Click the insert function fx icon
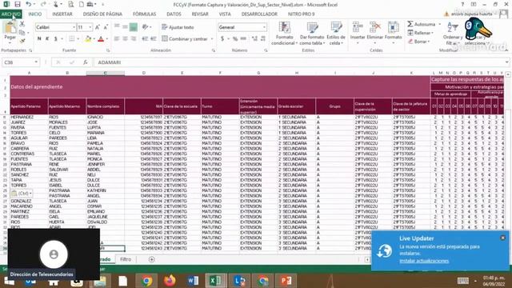Screen dimensions: 512x288 point(86,62)
